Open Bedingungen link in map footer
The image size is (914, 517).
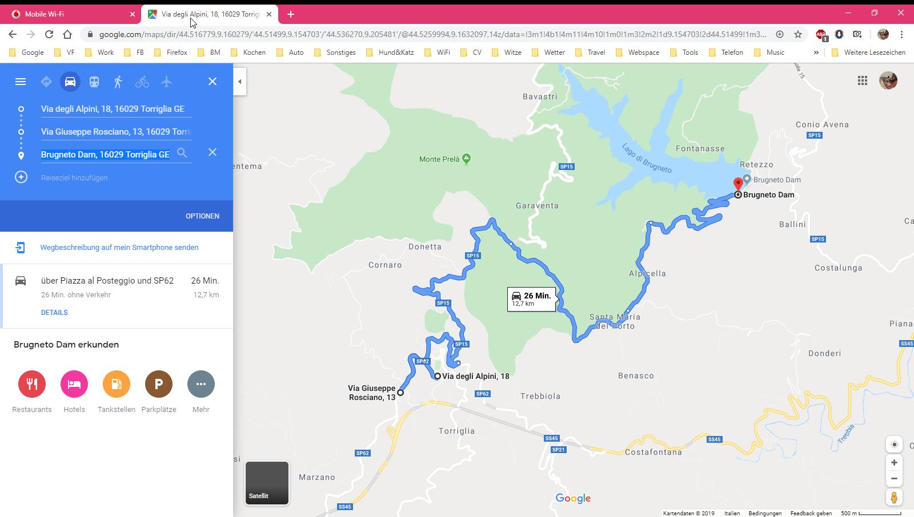(765, 513)
